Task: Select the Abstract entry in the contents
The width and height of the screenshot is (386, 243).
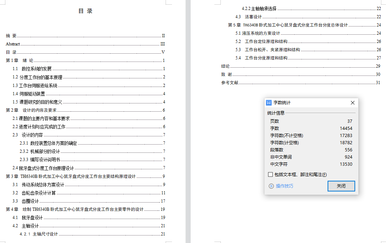Action: click(13, 44)
